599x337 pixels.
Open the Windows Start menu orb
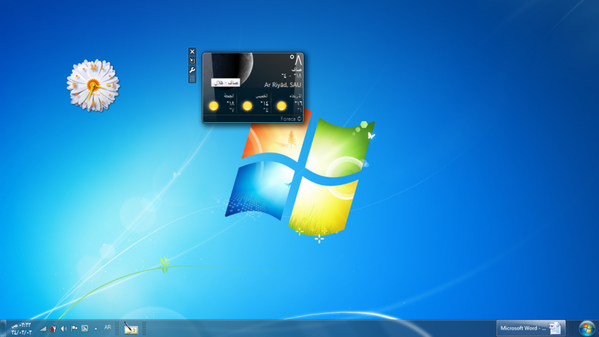click(x=586, y=328)
